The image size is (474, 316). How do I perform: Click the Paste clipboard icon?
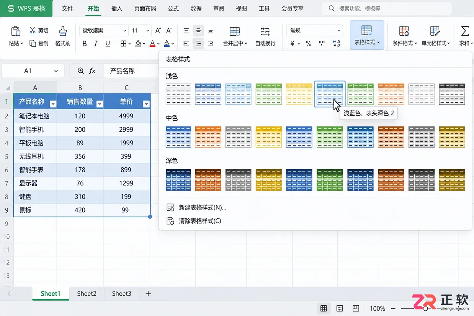16,31
